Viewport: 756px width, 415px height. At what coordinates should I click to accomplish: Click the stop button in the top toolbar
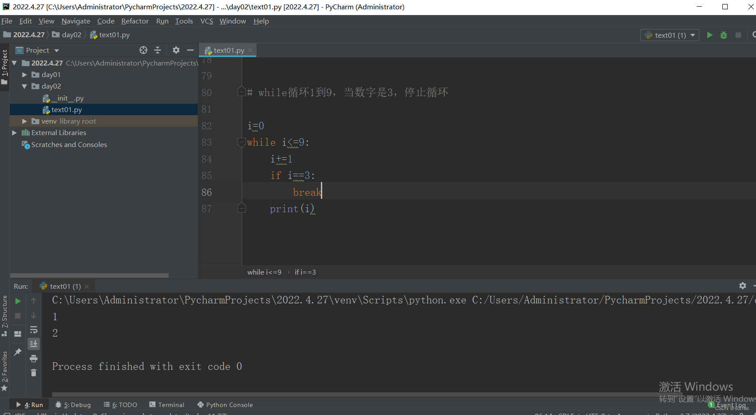point(738,35)
